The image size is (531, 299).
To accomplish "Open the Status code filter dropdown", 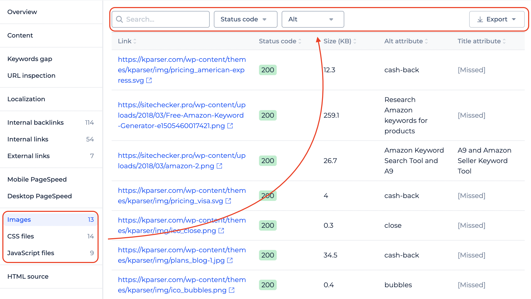I will (245, 19).
